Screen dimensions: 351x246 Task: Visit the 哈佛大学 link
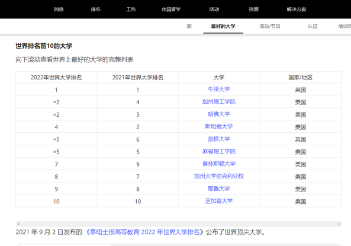219,114
